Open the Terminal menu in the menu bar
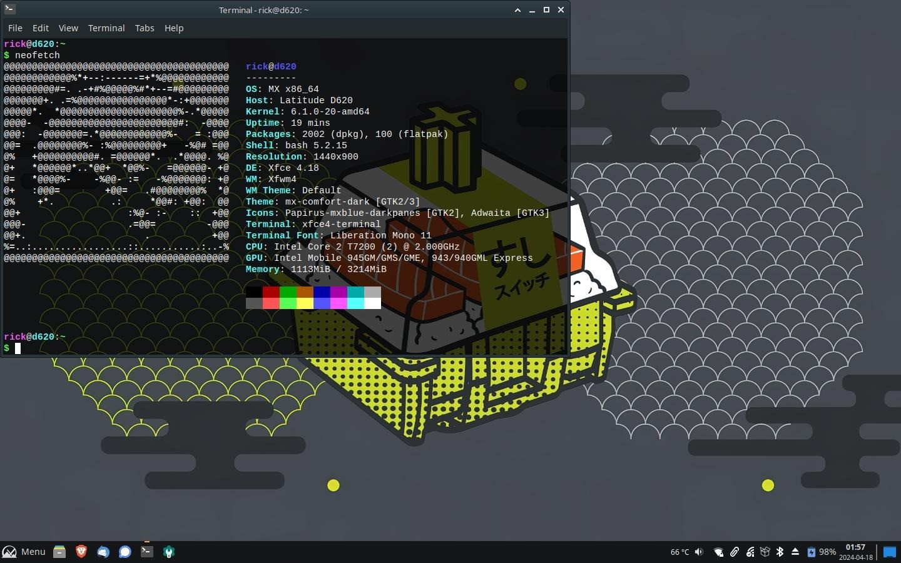901x563 pixels. point(106,28)
